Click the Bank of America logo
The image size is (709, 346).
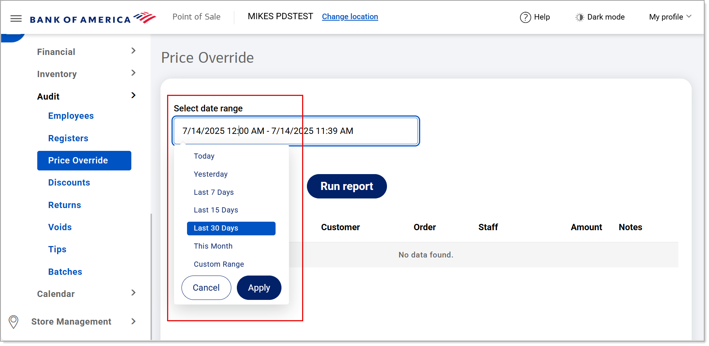click(93, 18)
